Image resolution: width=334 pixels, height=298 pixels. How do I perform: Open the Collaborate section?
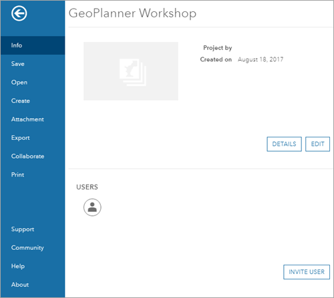(x=33, y=156)
